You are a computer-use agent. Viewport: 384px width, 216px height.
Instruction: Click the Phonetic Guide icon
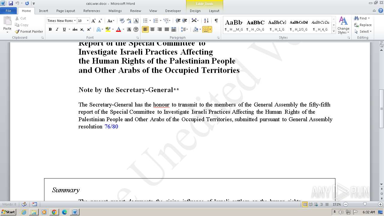click(129, 21)
